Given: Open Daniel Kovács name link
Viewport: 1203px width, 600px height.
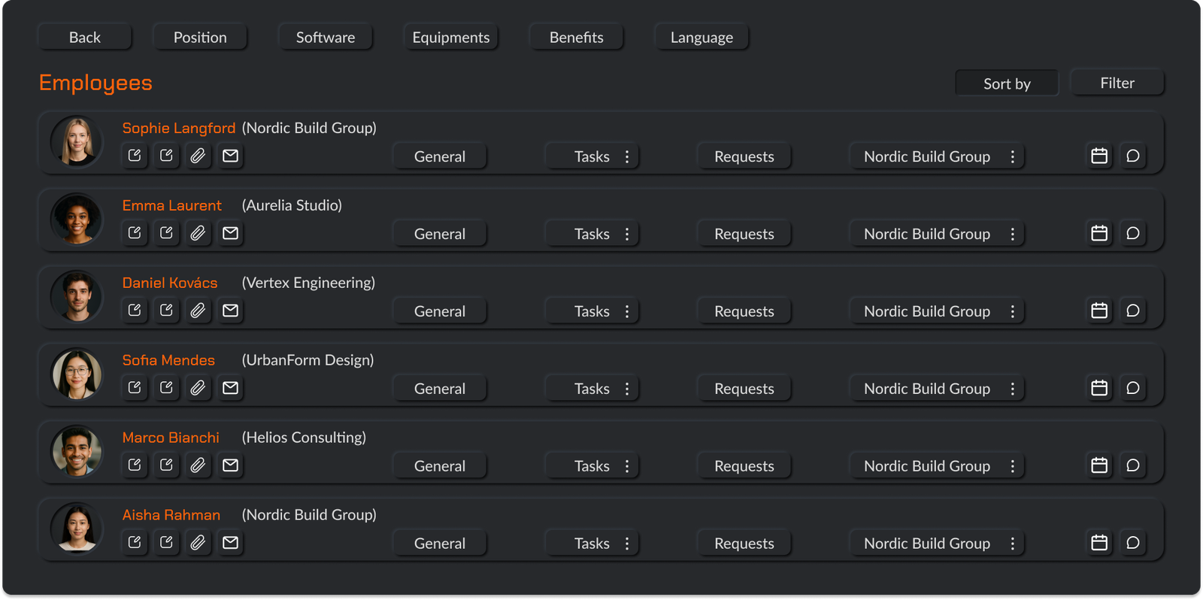Looking at the screenshot, I should [x=170, y=283].
